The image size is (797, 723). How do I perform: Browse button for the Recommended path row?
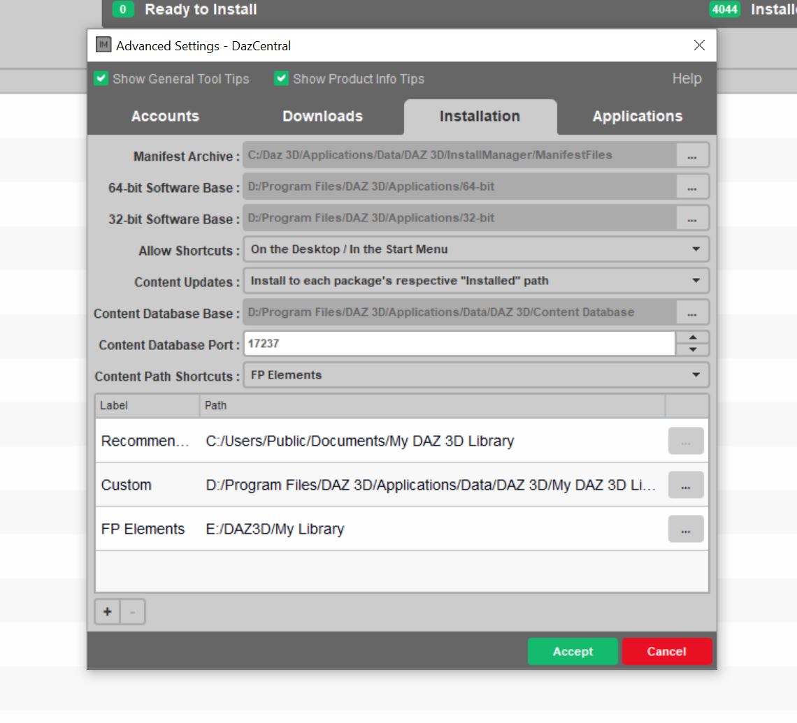point(686,441)
